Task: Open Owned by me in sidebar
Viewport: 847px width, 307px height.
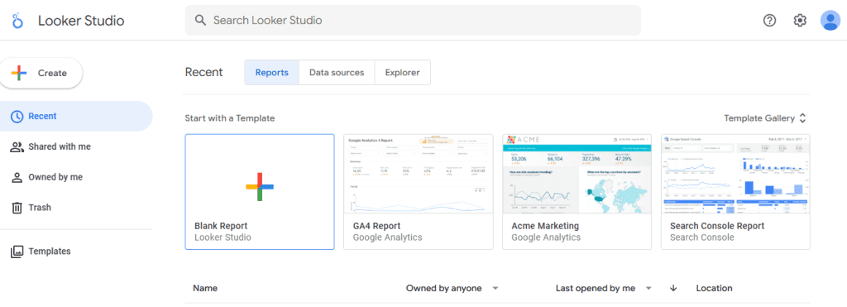Action: coord(76,177)
